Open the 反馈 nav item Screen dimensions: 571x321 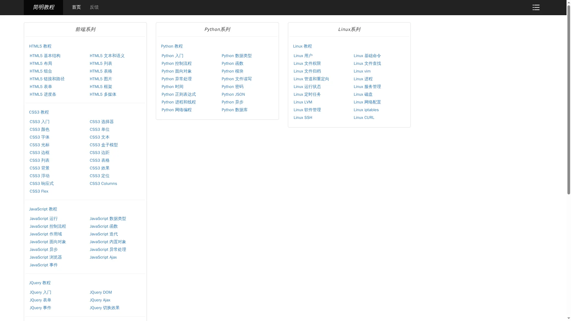click(94, 7)
